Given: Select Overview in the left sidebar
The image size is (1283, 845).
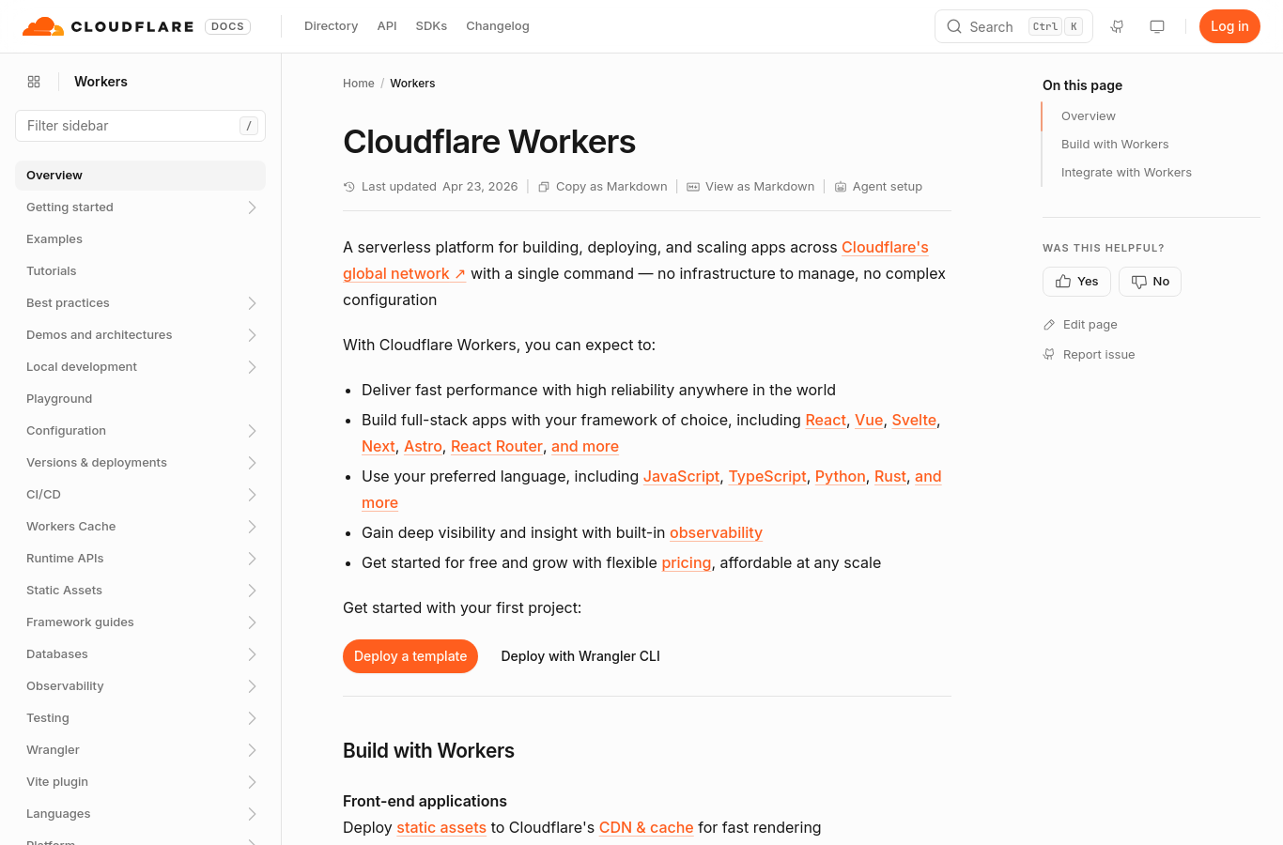Looking at the screenshot, I should tap(140, 176).
